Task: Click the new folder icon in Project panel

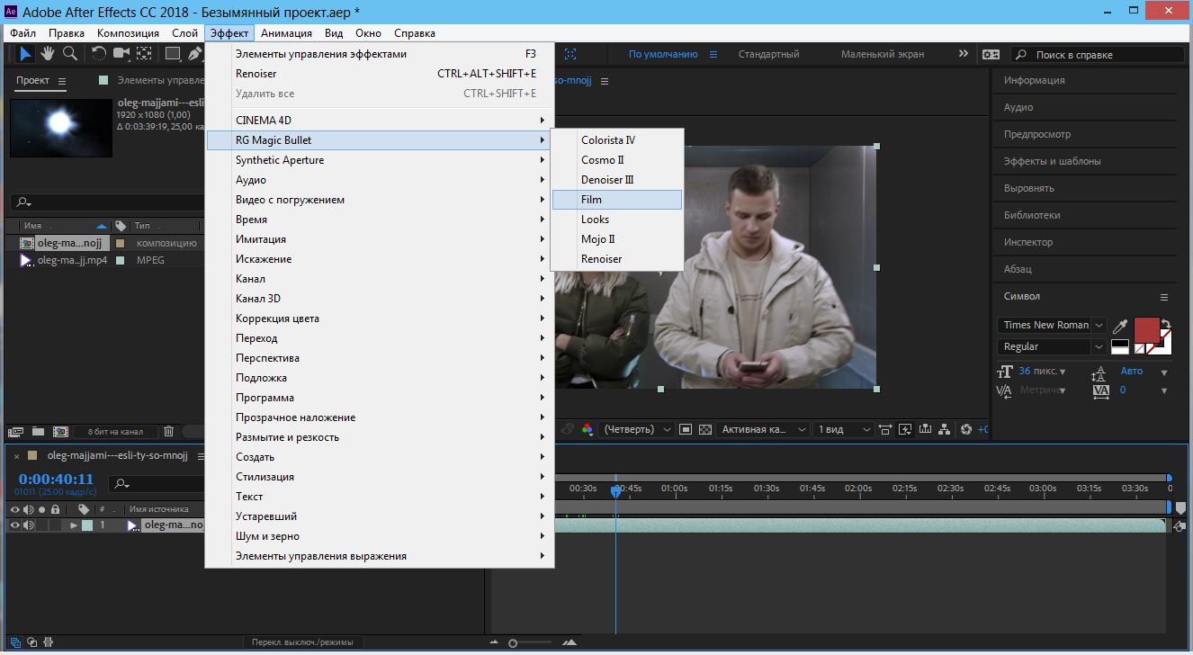Action: pos(39,432)
